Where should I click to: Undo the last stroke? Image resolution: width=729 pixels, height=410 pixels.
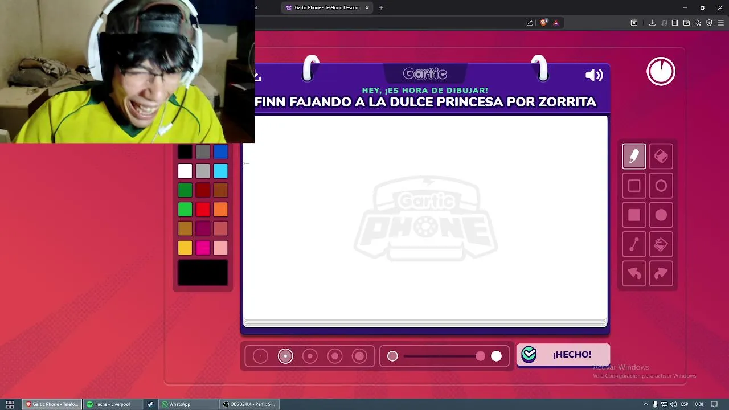tap(634, 274)
